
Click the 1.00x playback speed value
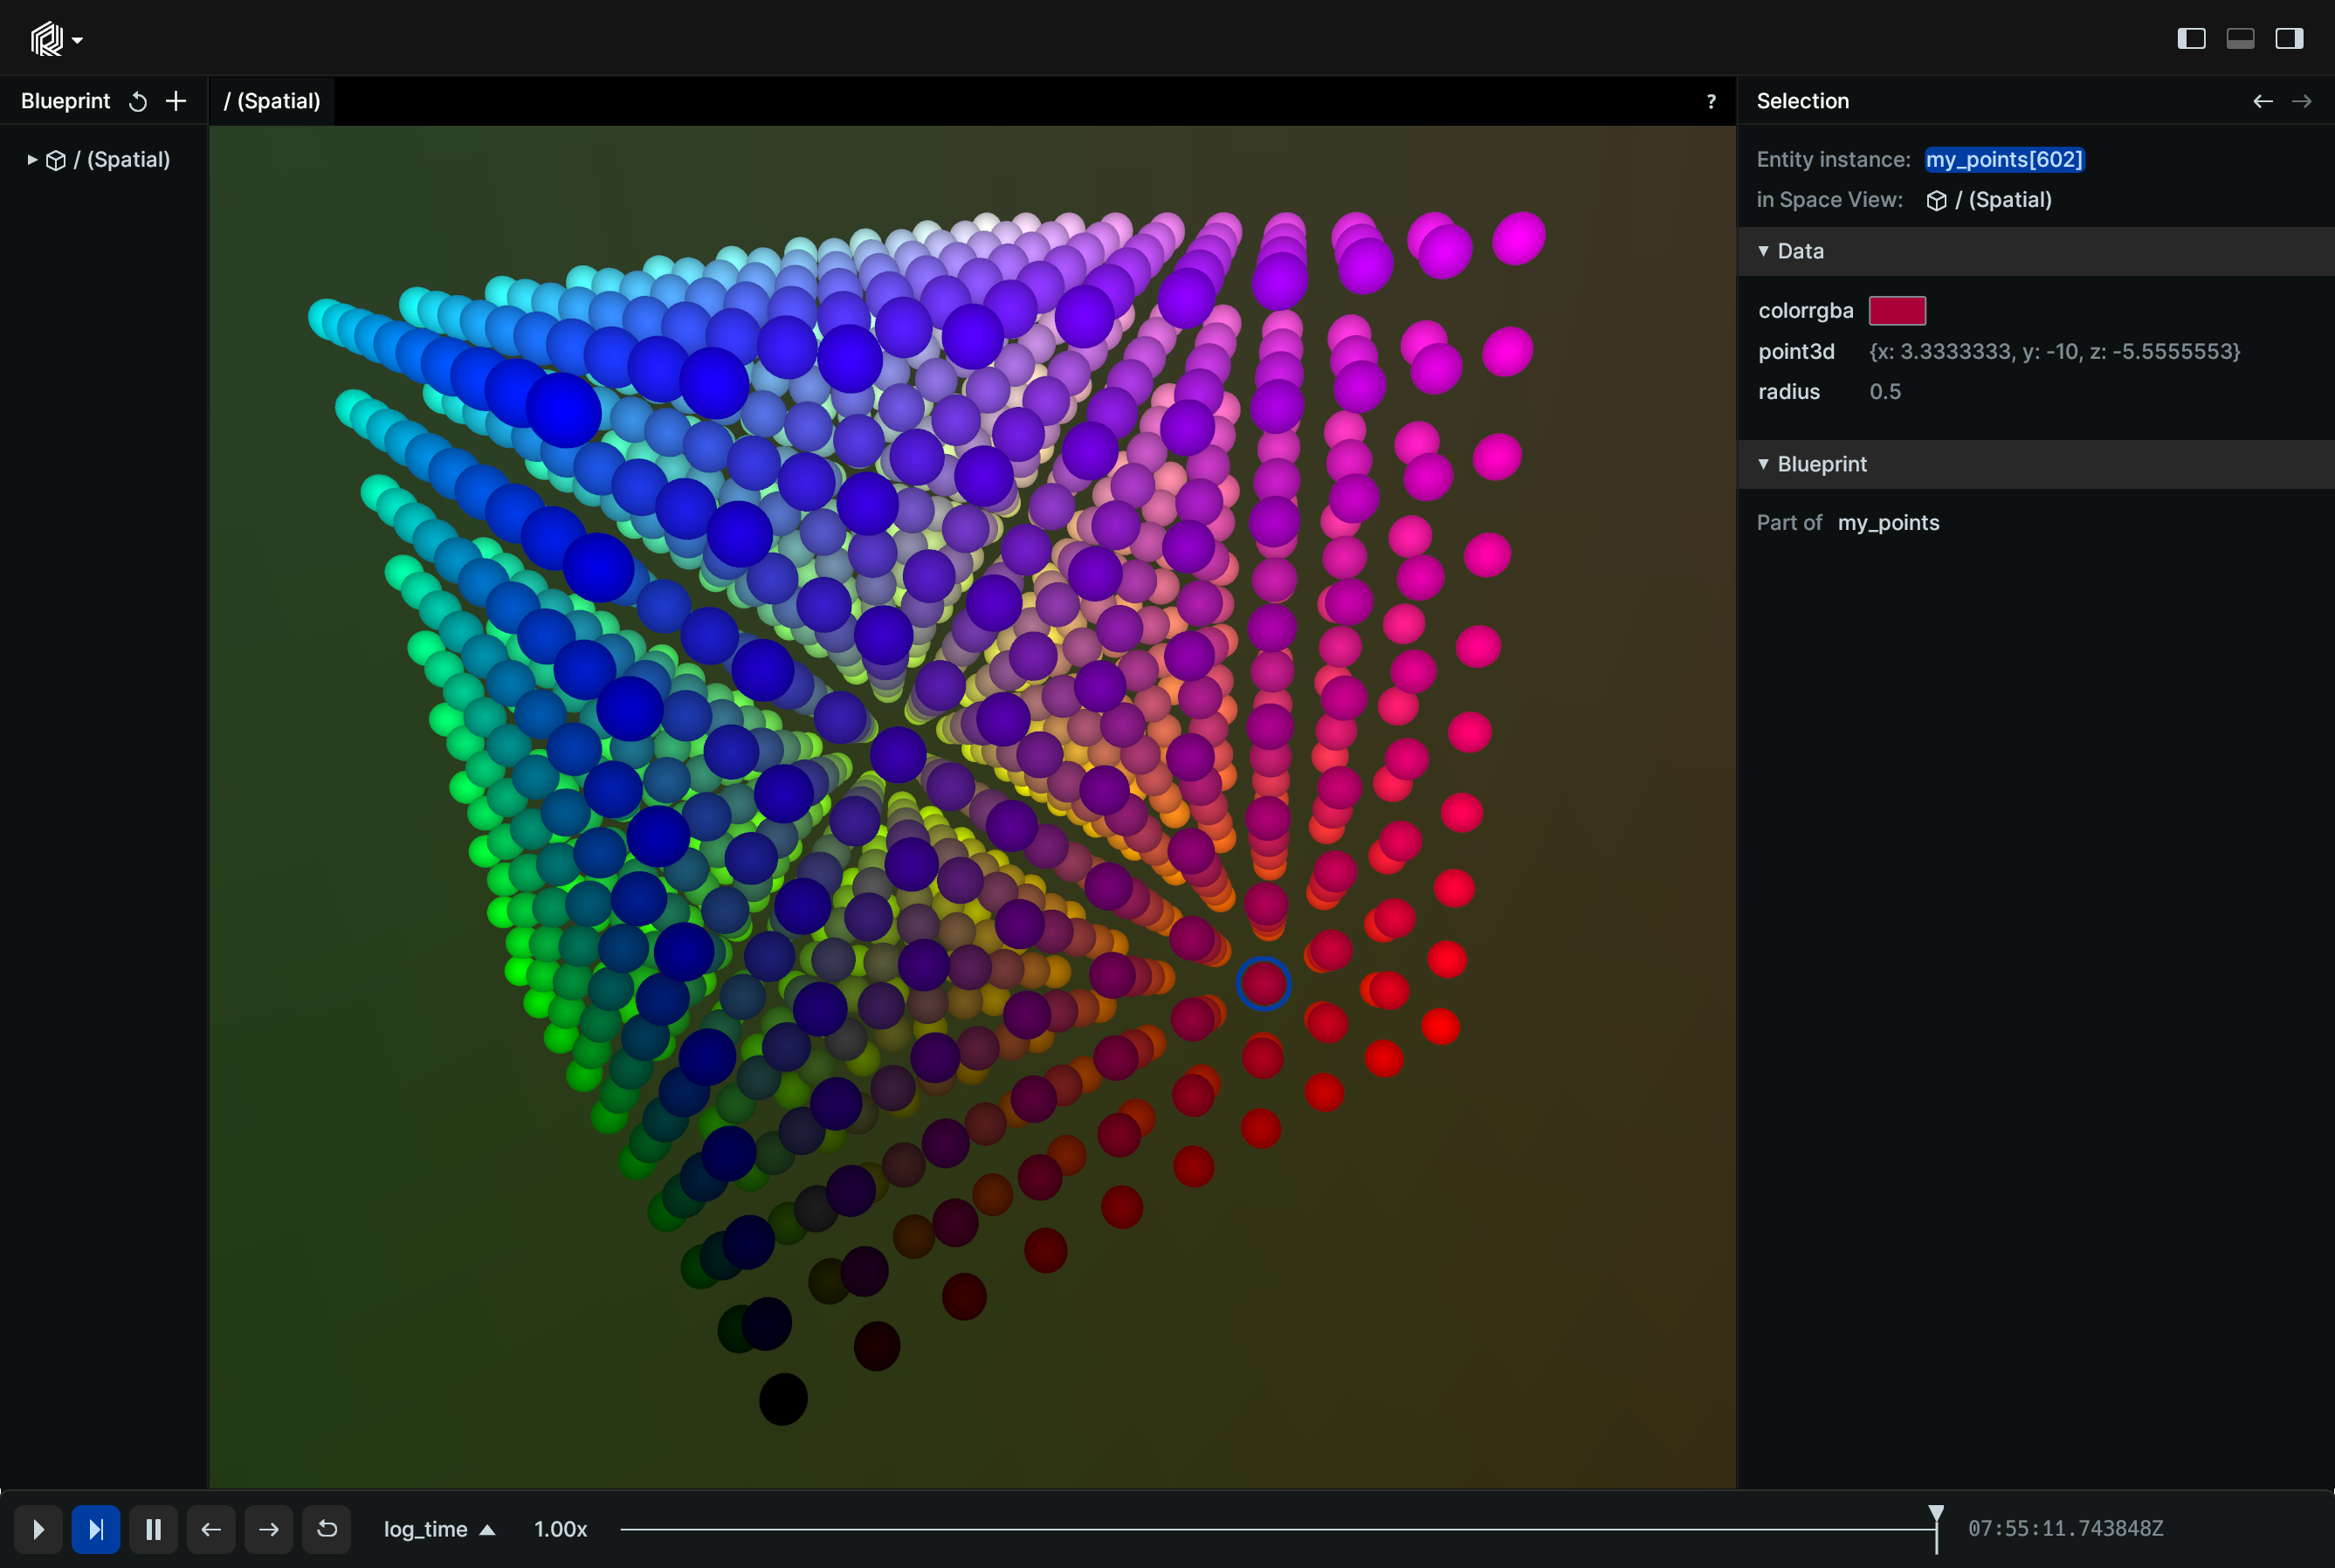(x=560, y=1529)
